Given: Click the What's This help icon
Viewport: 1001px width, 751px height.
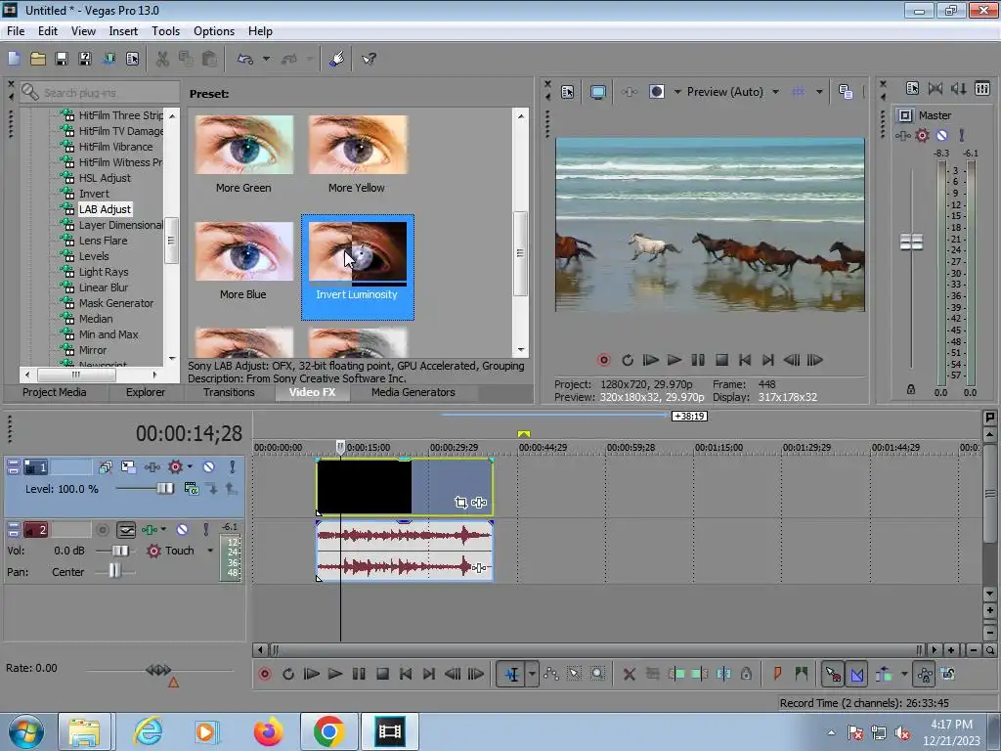Looking at the screenshot, I should pos(369,59).
